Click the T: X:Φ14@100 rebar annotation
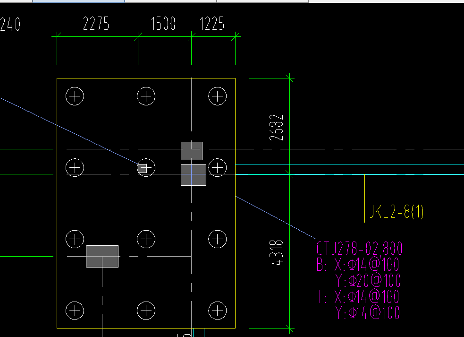 358,296
